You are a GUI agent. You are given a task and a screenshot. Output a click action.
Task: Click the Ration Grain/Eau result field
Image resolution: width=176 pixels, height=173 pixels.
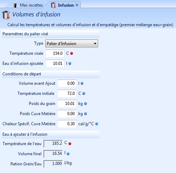point(53,164)
